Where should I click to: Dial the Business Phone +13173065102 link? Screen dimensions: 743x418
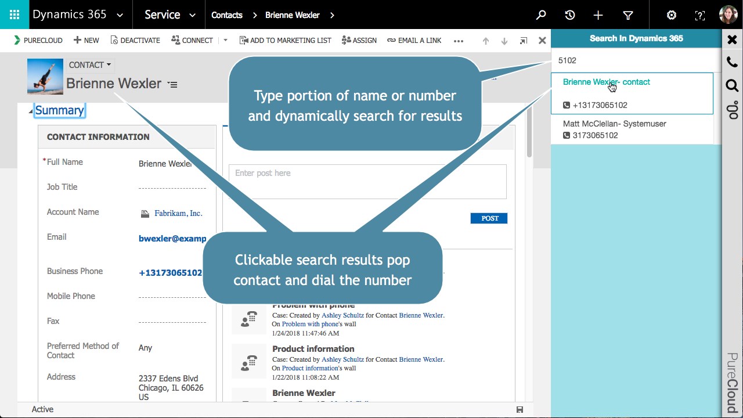(x=171, y=273)
